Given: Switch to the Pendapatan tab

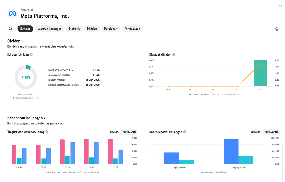Looking at the screenshot, I should coord(132,29).
